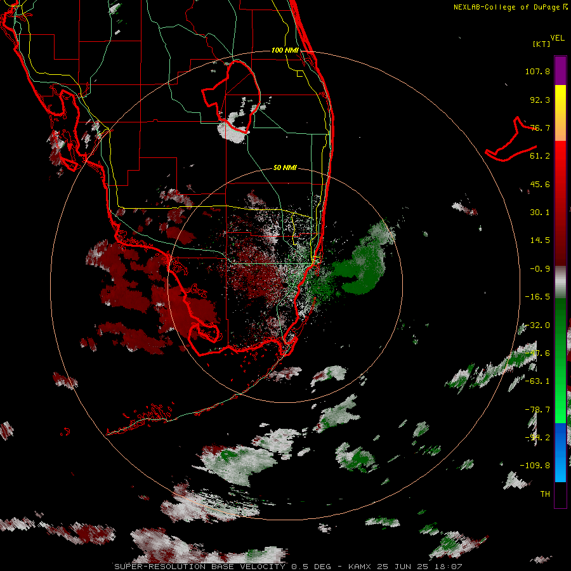Click the TH threshold legend label

coord(545,494)
